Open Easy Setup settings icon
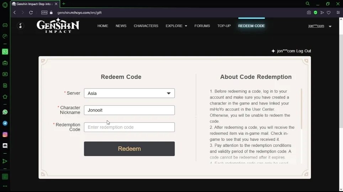This screenshot has width=343, height=192. point(338,12)
